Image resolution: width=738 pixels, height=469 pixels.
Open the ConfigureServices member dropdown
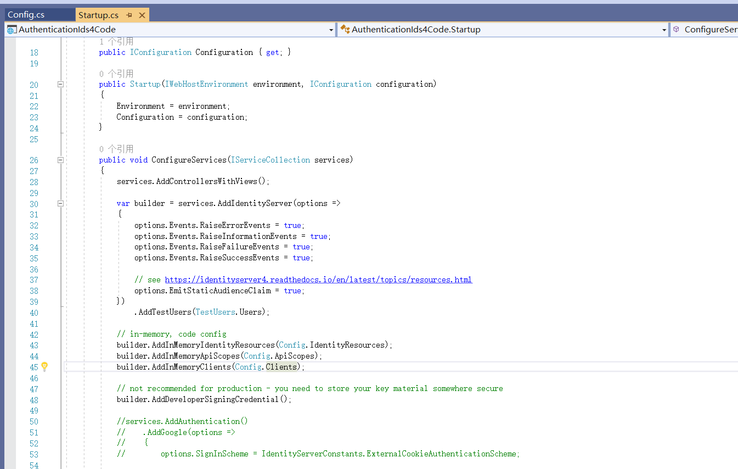pyautogui.click(x=705, y=30)
